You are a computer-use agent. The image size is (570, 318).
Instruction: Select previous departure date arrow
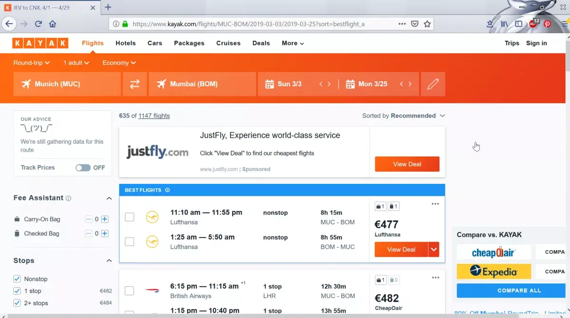(x=321, y=84)
